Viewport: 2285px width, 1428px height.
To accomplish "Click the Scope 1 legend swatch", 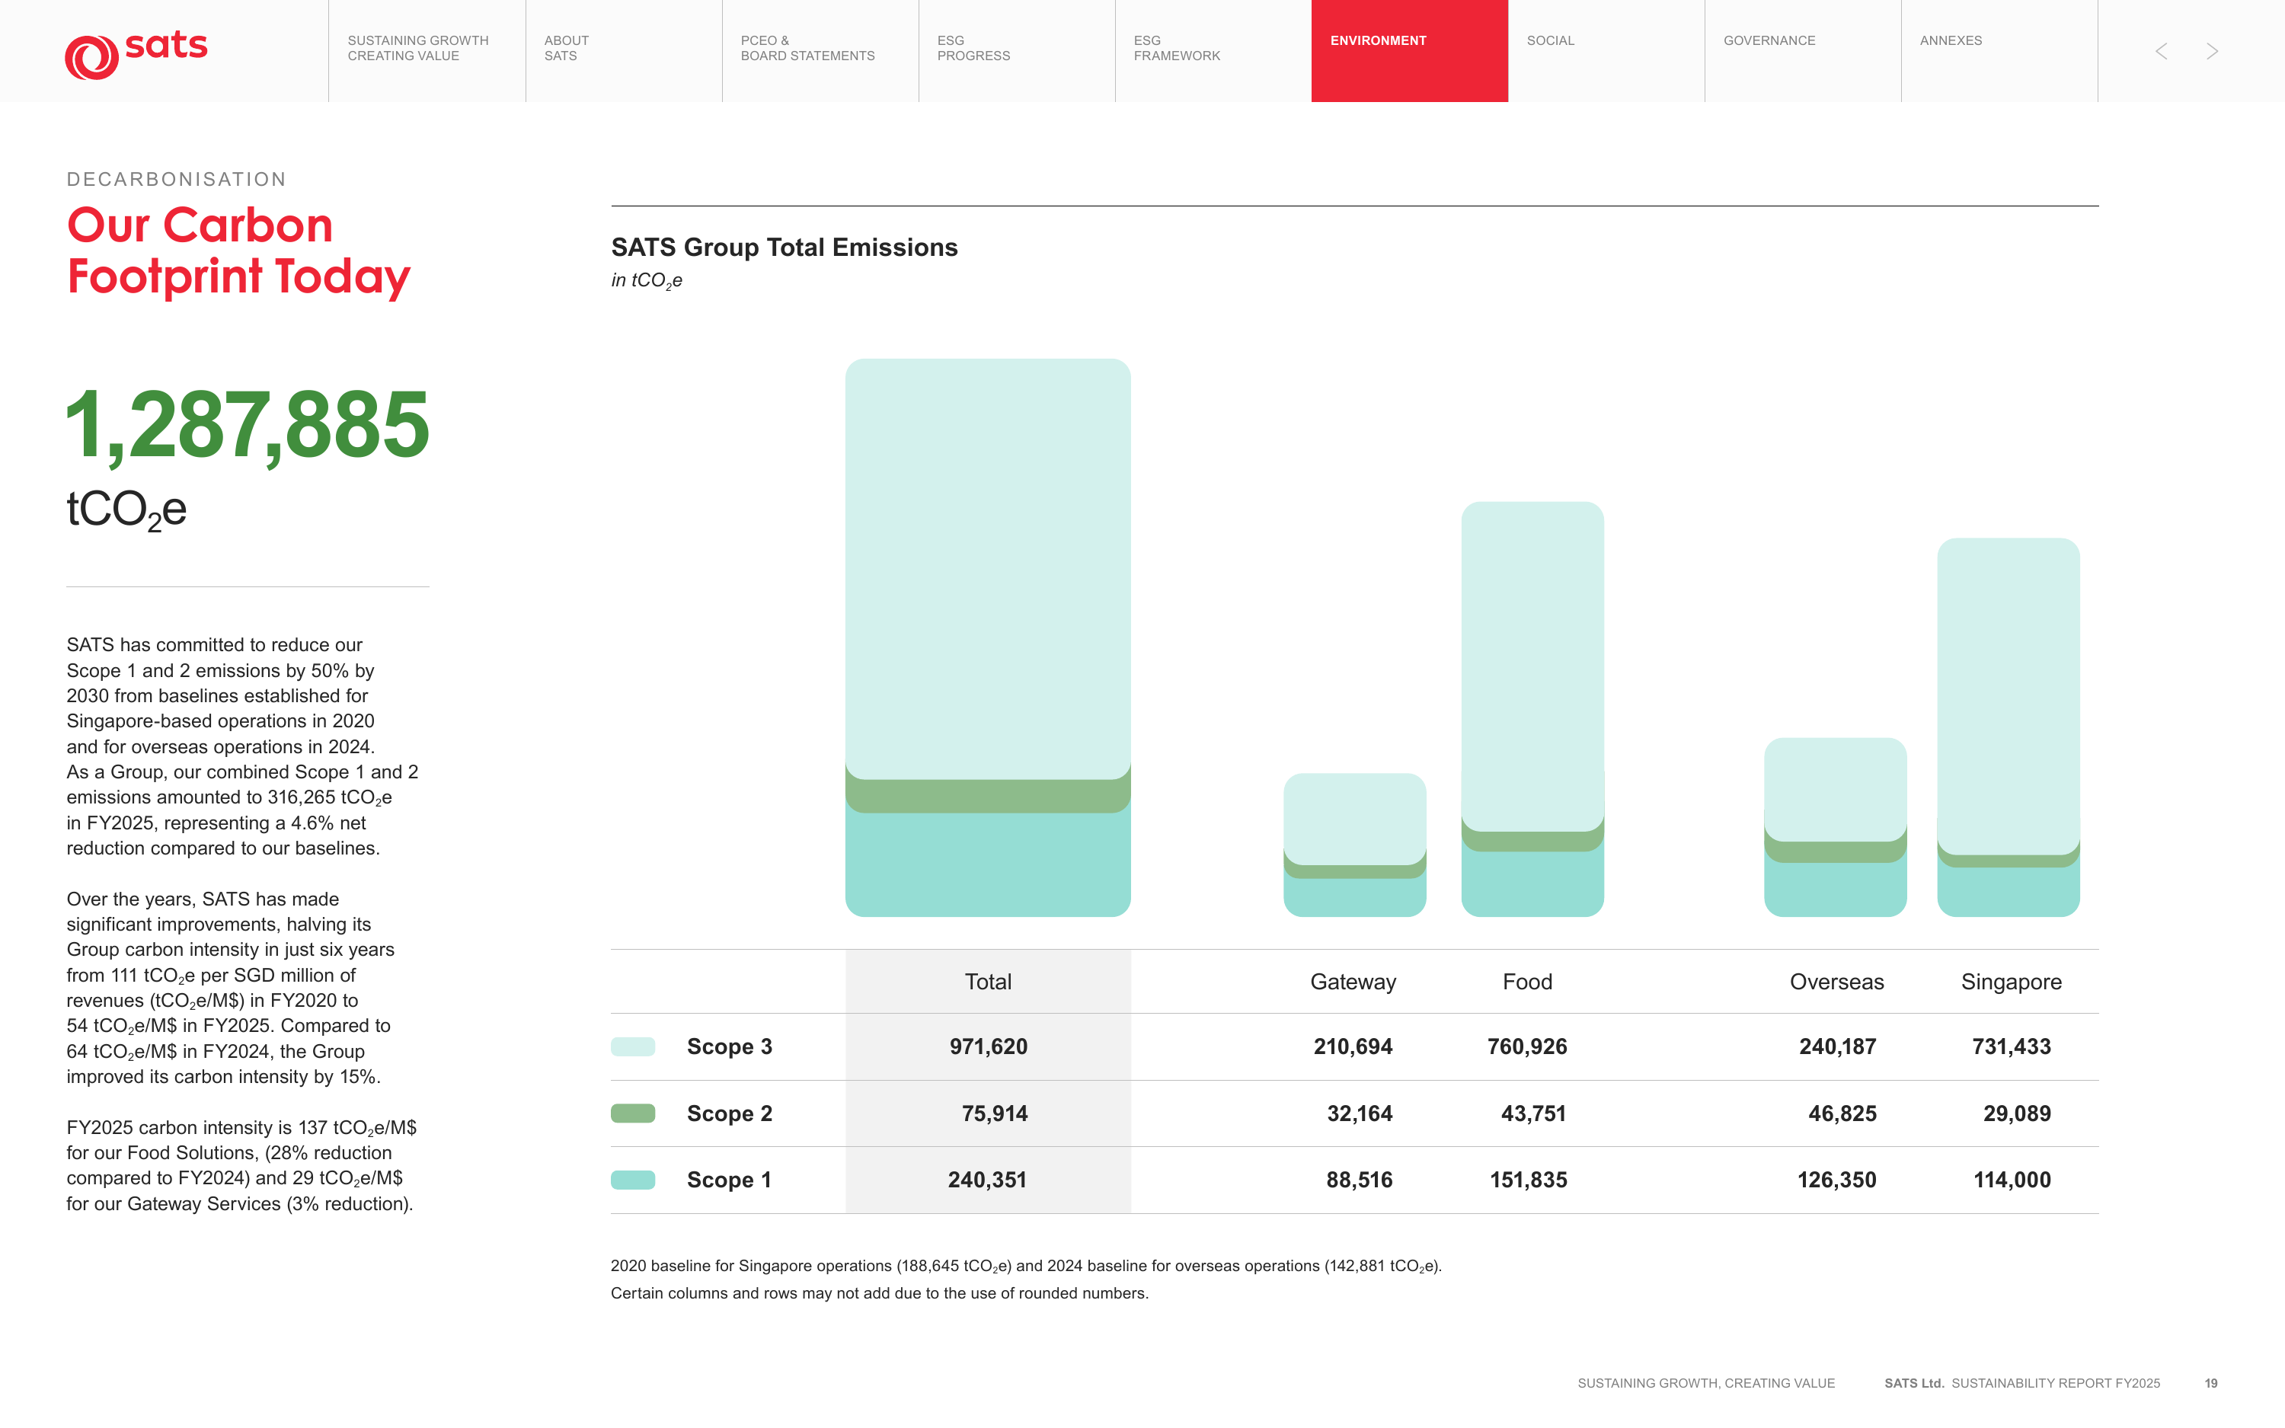I will click(633, 1180).
